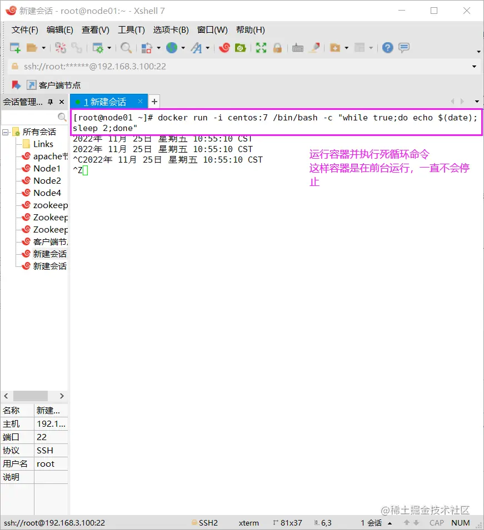Screen dimensions: 484x530
Task: Select the 客户端节 session in tree
Action: pyautogui.click(x=44, y=241)
